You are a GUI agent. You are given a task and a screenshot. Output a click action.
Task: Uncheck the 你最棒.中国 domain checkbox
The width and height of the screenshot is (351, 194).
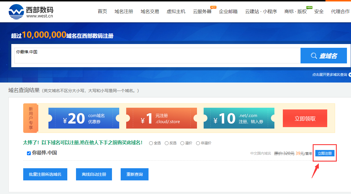click(28, 153)
